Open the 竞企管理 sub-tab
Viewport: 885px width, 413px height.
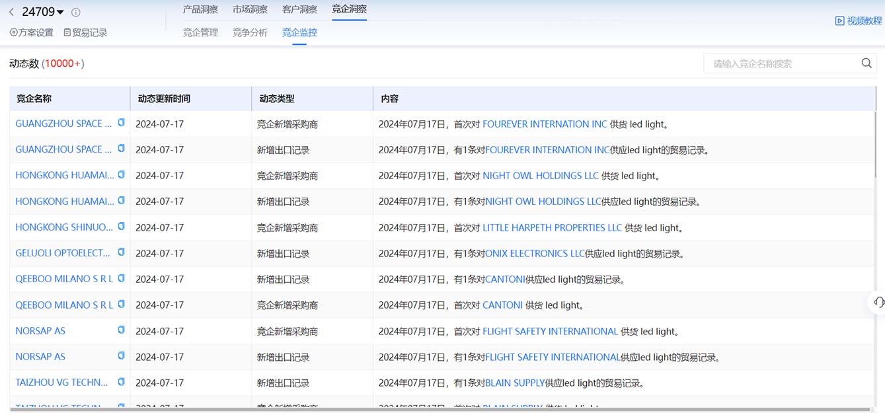tap(200, 32)
